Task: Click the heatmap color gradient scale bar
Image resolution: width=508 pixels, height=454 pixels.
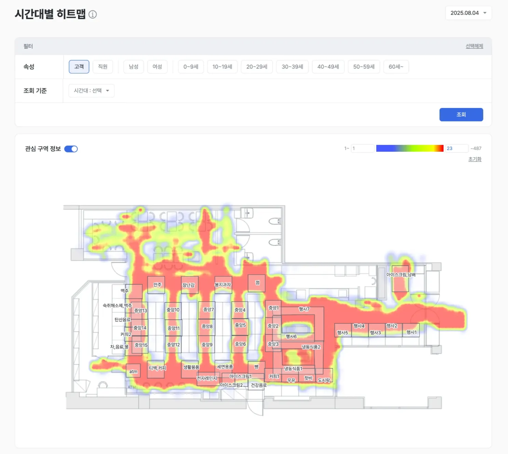Action: click(x=410, y=148)
